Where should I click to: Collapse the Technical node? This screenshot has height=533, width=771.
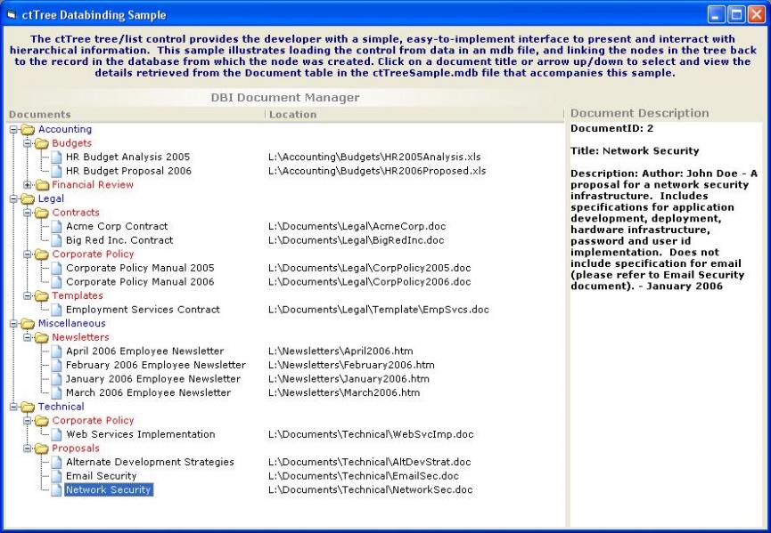[16, 407]
